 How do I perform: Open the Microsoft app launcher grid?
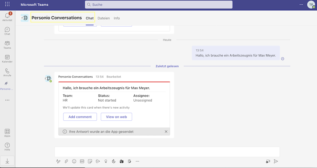click(7, 5)
